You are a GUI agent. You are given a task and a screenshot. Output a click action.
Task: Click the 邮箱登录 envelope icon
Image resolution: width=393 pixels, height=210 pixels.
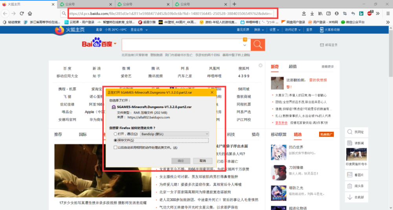322,45
